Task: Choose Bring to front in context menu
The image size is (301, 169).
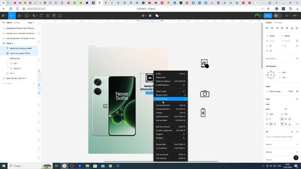Action: click(170, 95)
